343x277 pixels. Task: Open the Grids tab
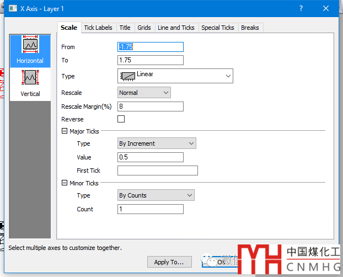click(144, 28)
